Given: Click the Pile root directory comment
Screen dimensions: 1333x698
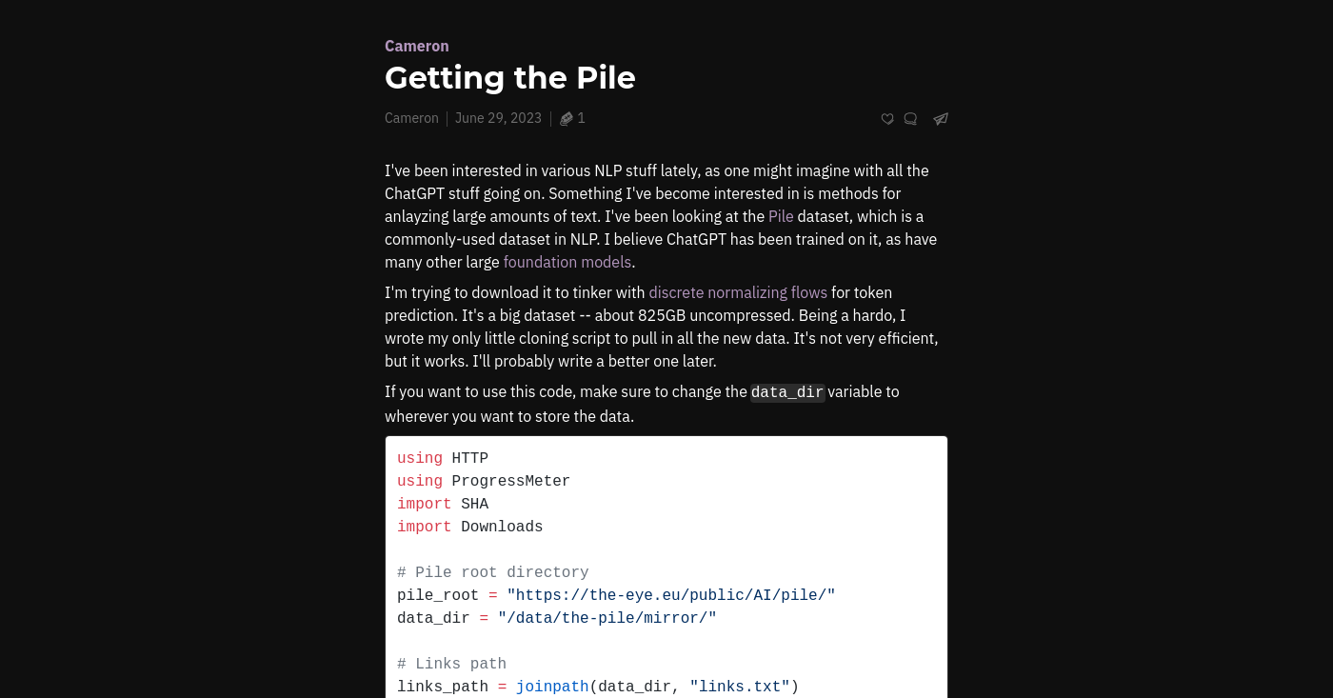Looking at the screenshot, I should (493, 572).
